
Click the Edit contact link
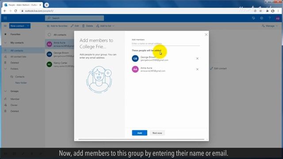218,68
